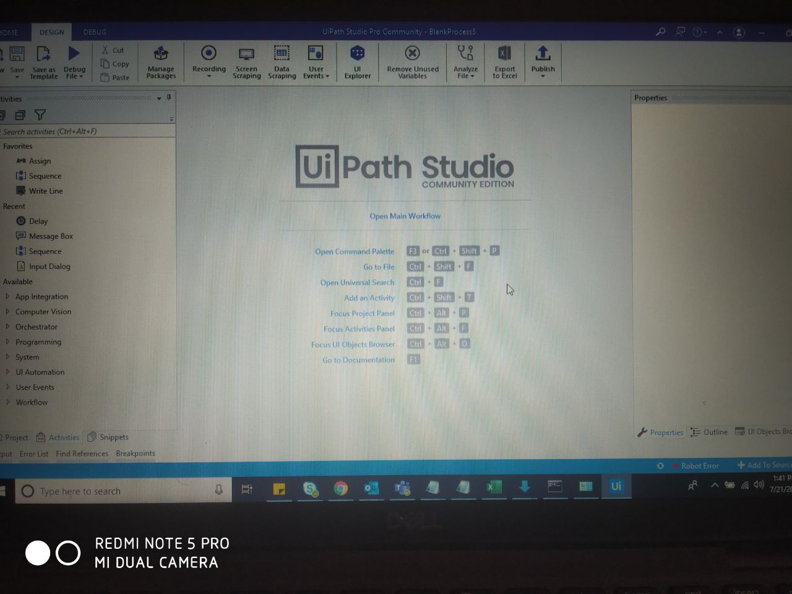This screenshot has width=792, height=594.
Task: Open Manage Packages
Action: (161, 62)
